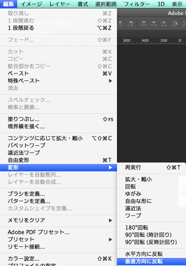Open Adobe PDF プリセット... item
The width and height of the screenshot is (186, 266).
pos(58,232)
